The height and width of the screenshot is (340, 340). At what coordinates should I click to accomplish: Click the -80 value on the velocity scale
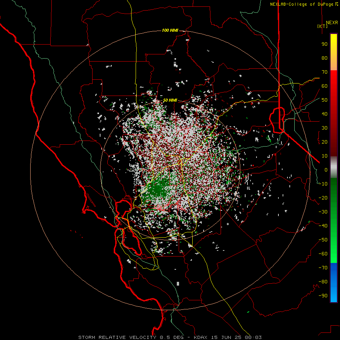pyautogui.click(x=323, y=282)
